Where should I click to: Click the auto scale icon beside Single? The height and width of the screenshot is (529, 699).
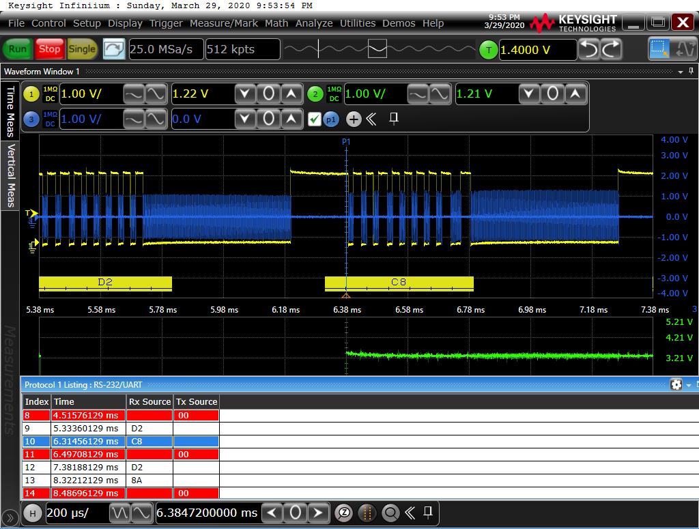[113, 49]
